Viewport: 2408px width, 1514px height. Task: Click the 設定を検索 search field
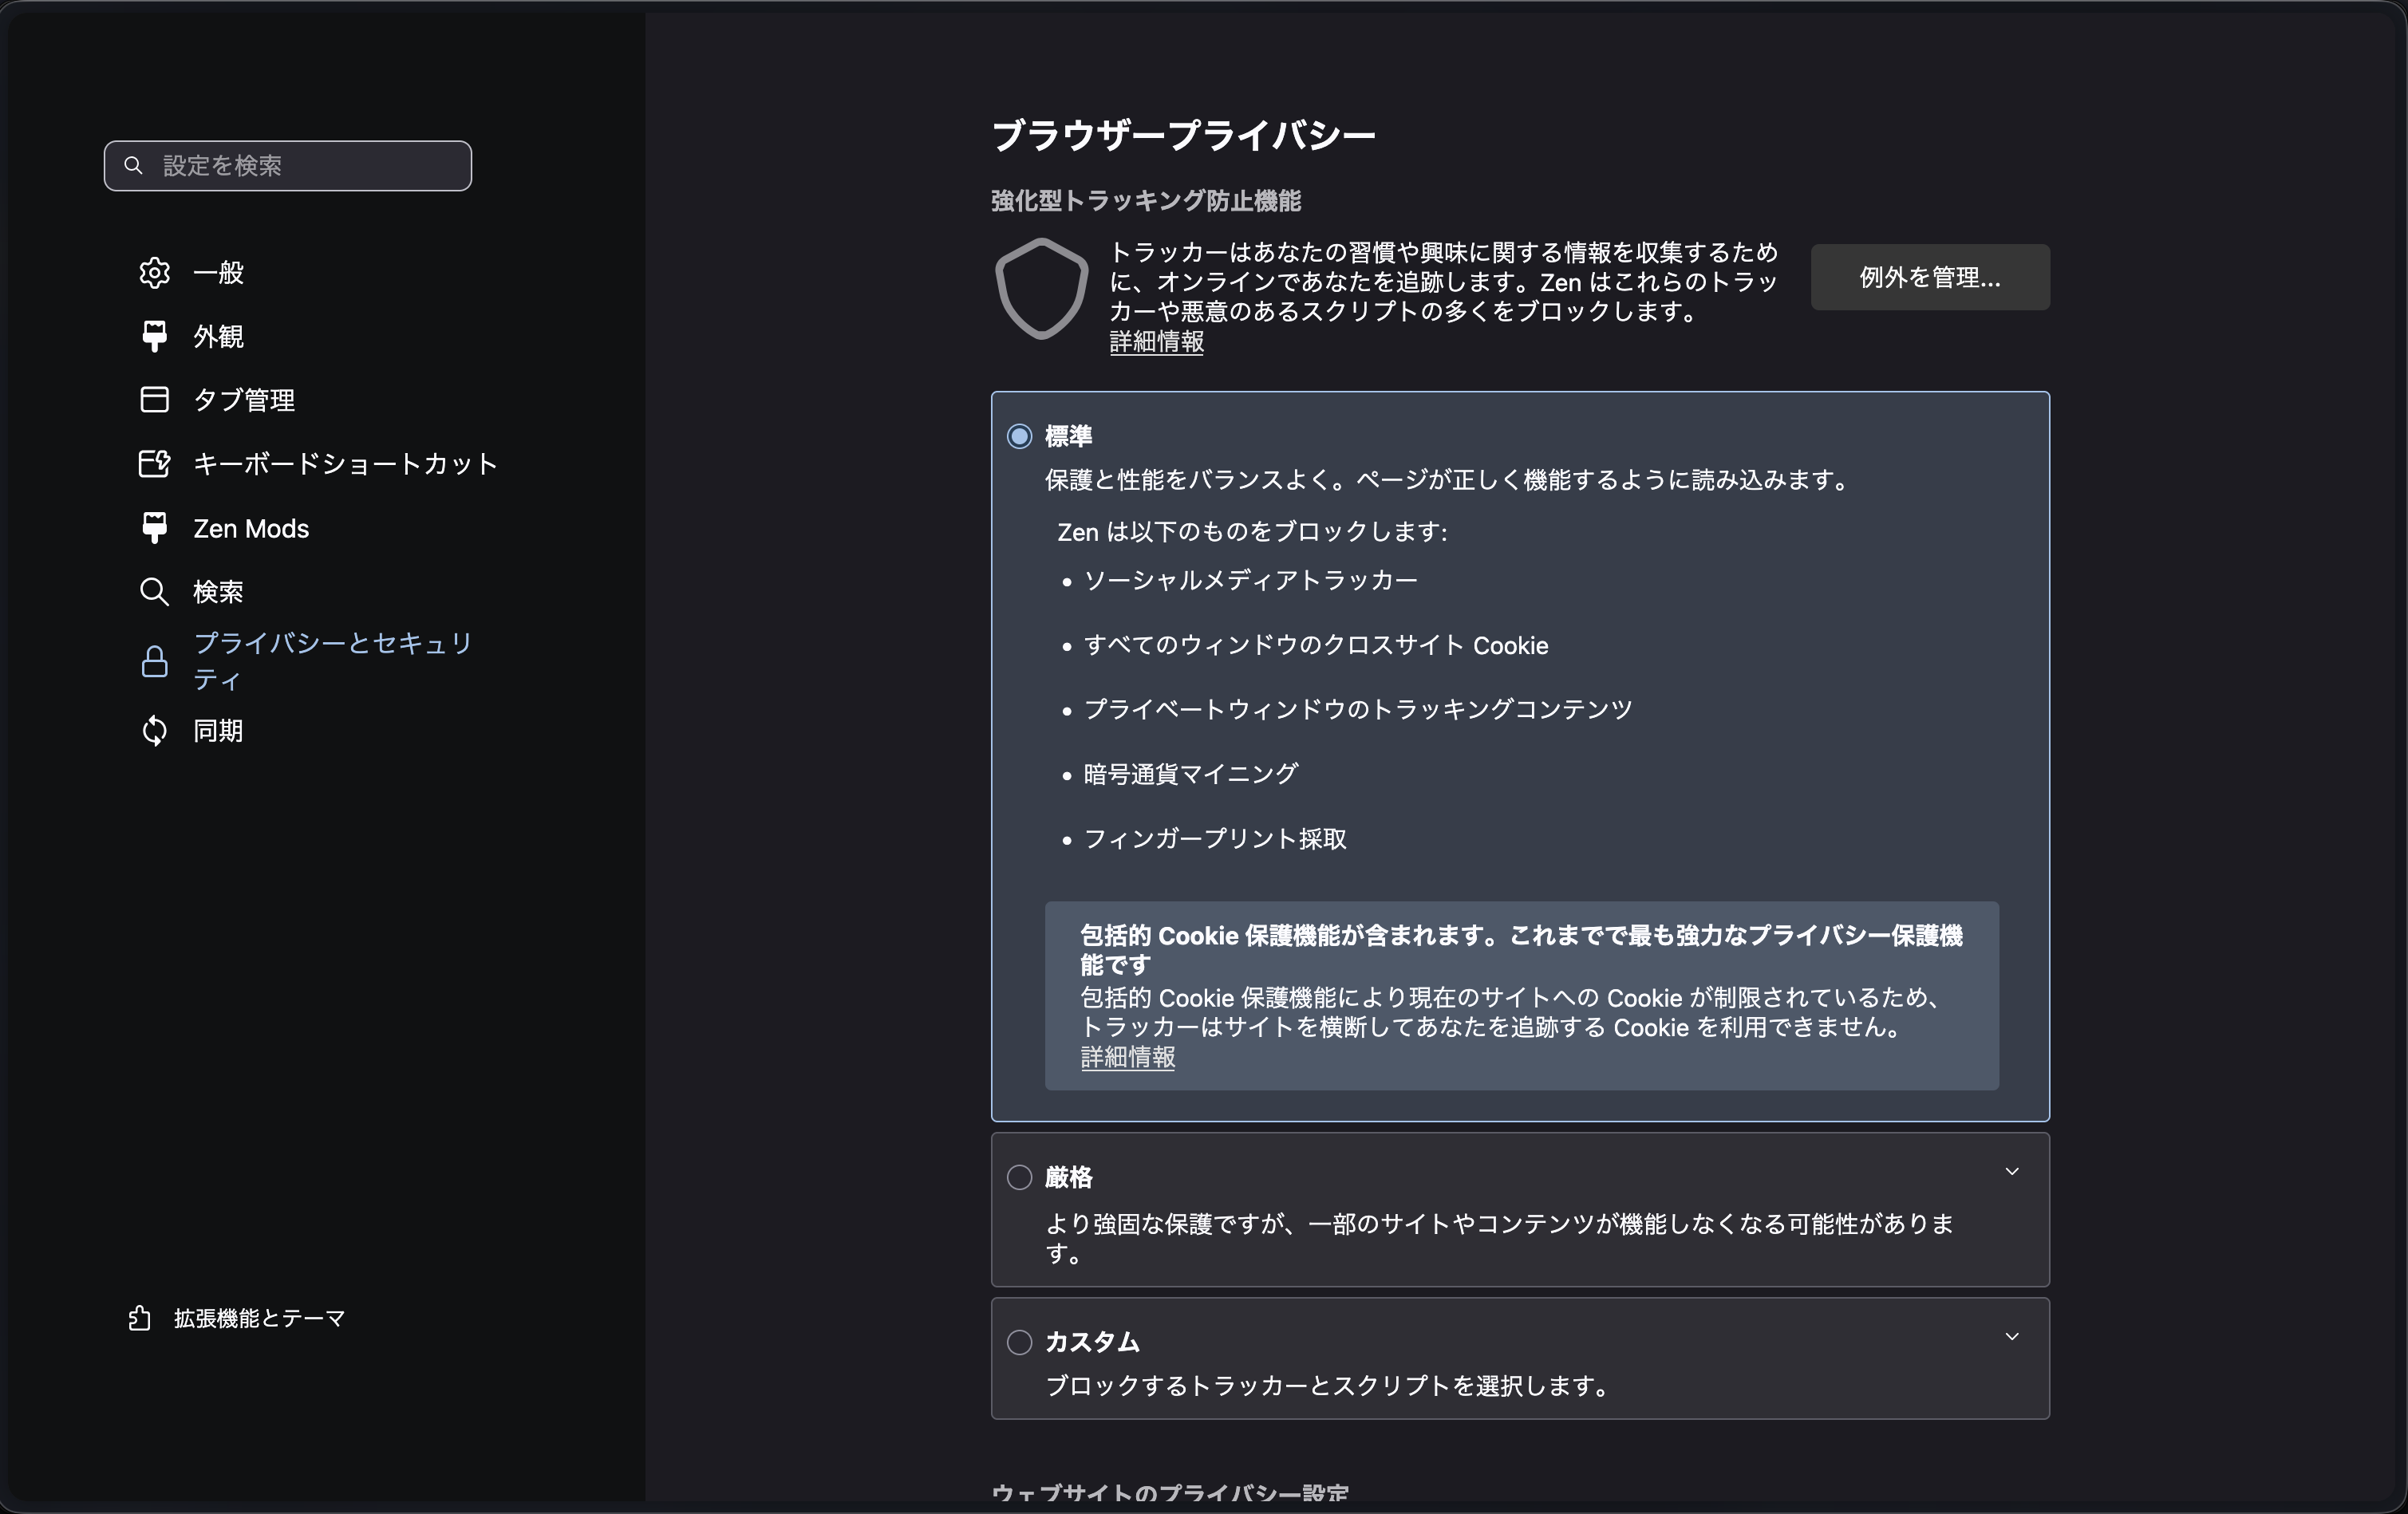[287, 165]
